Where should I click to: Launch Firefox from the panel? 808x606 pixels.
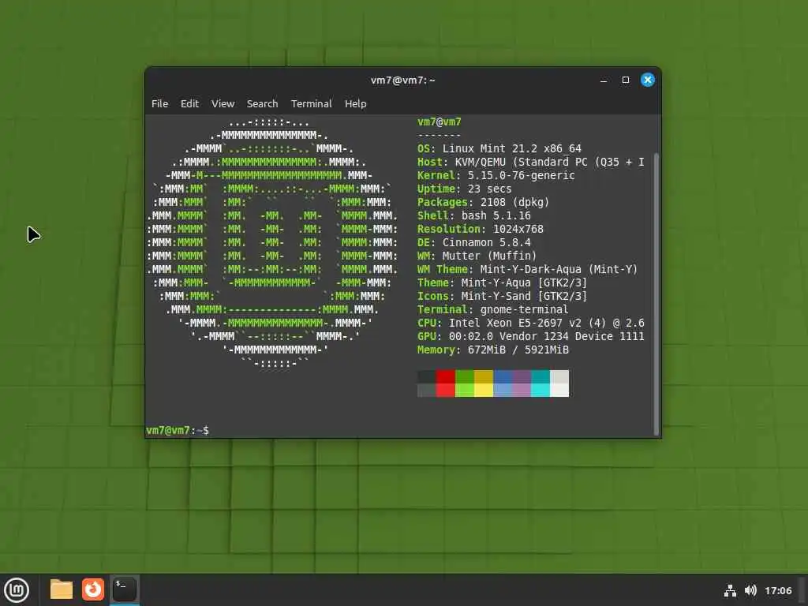click(93, 589)
